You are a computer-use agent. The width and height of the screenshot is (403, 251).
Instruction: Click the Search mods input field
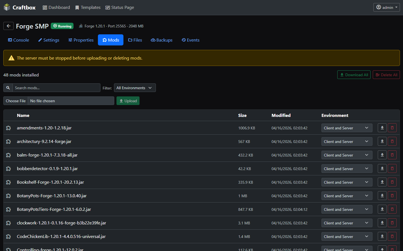click(x=56, y=88)
